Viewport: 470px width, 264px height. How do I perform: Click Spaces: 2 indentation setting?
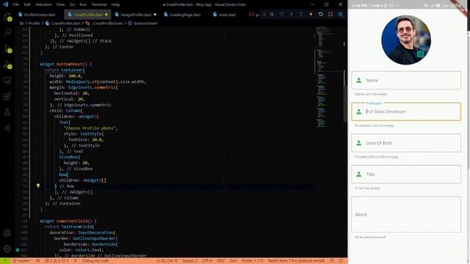point(189,261)
